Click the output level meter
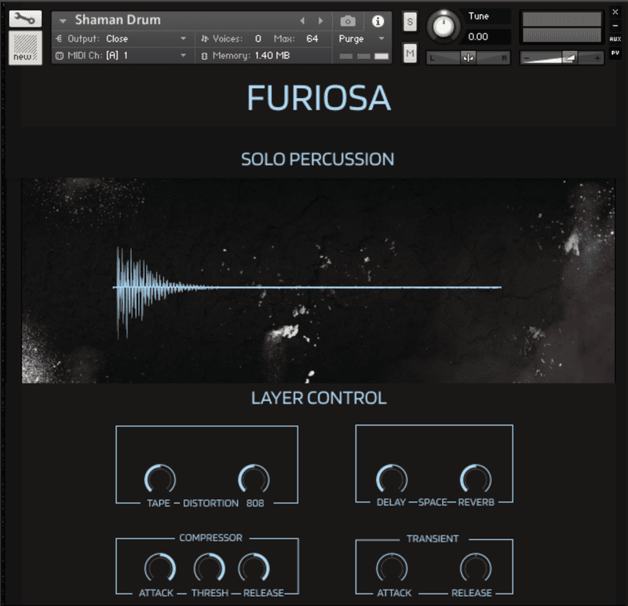This screenshot has width=628, height=606. [561, 27]
